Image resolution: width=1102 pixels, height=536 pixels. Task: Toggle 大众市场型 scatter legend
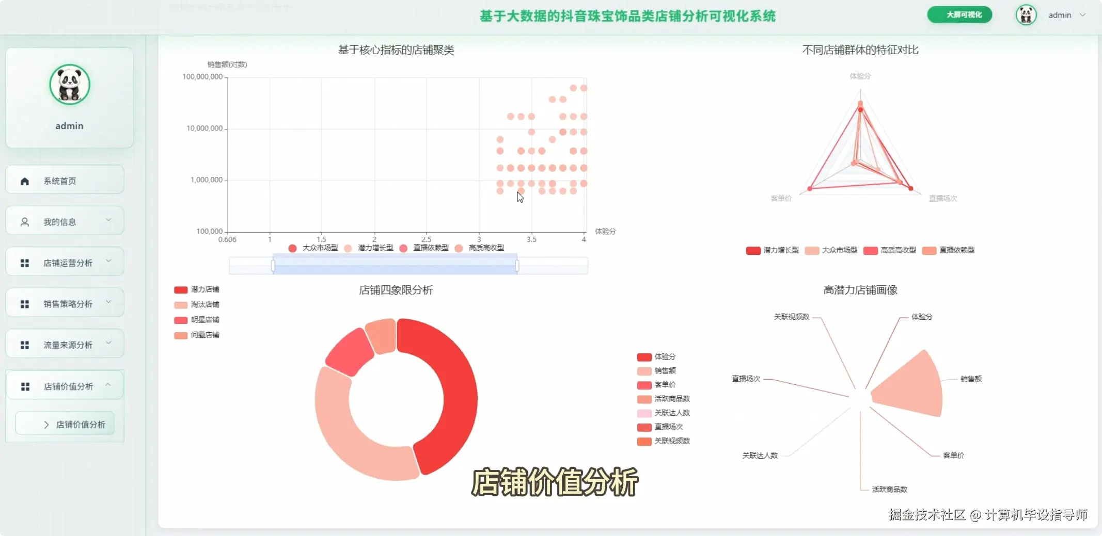click(x=313, y=248)
